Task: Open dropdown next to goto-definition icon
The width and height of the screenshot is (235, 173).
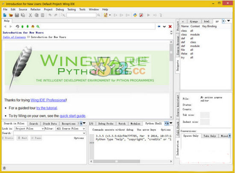Action: [110, 15]
